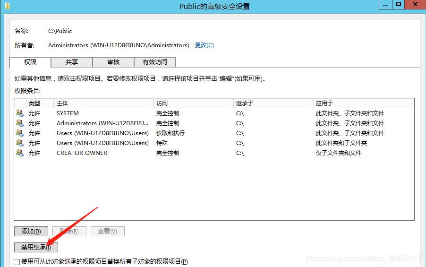Maximize the advanced security settings window
The height and width of the screenshot is (267, 426).
point(399,5)
